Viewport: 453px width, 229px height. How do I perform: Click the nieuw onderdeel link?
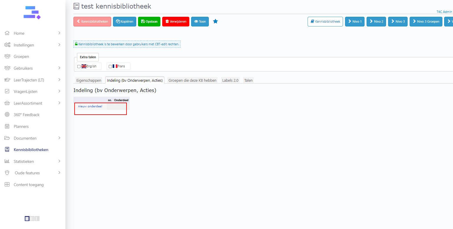(90, 106)
